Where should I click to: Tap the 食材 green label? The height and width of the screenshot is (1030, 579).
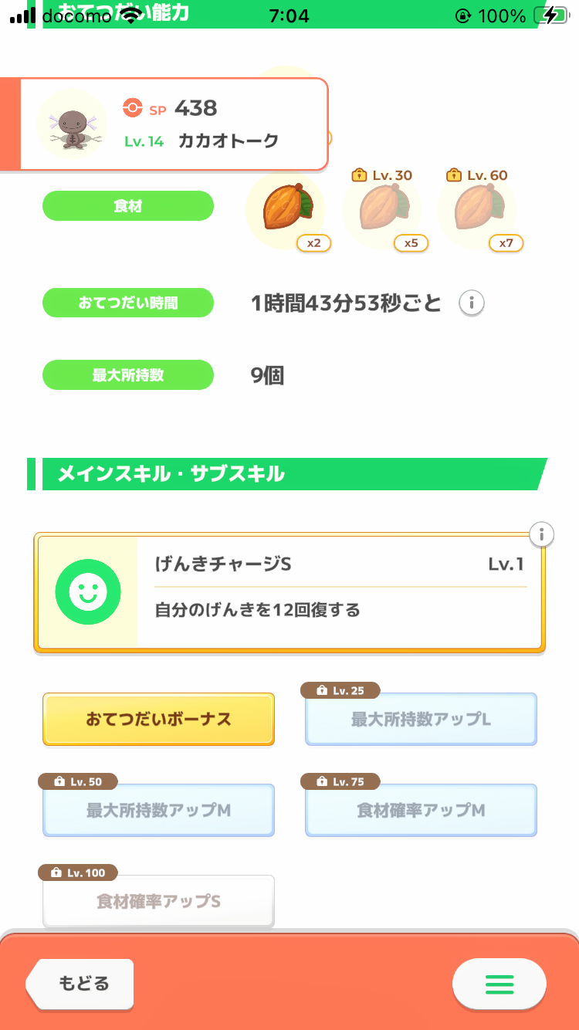click(x=127, y=206)
